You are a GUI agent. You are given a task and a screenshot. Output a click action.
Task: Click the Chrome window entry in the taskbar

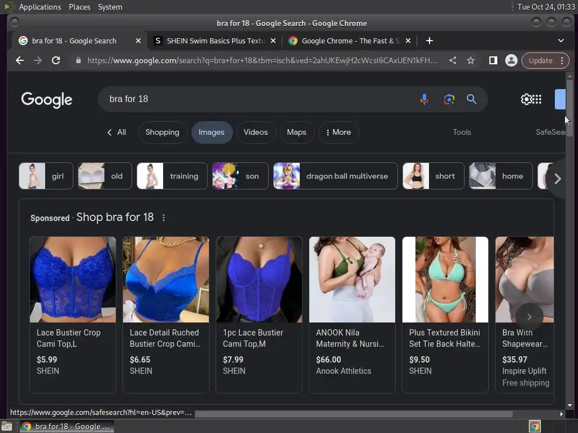click(x=67, y=426)
